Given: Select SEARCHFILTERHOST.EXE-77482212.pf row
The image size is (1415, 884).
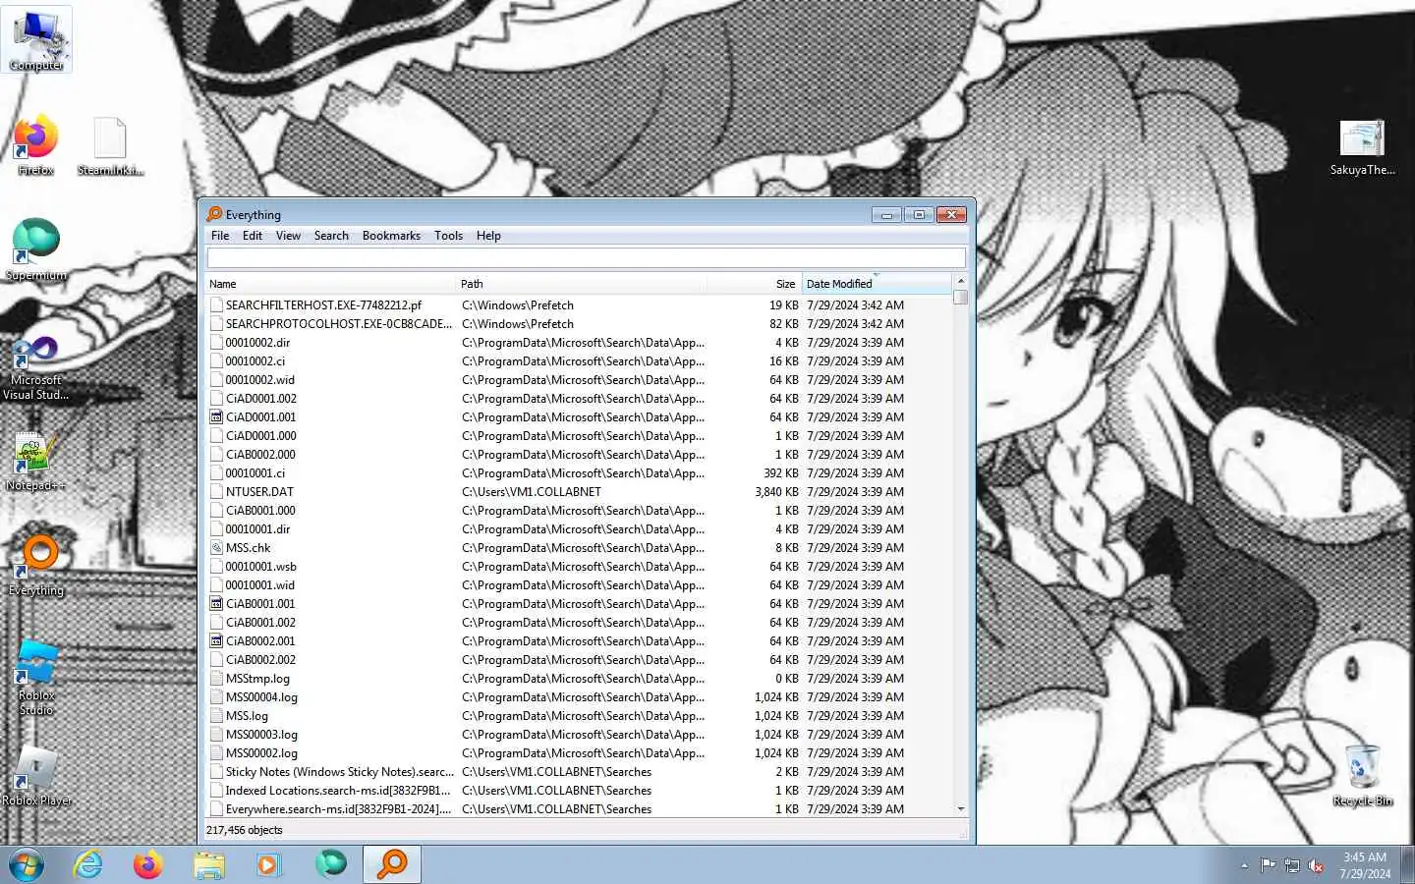Looking at the screenshot, I should click(x=578, y=305).
